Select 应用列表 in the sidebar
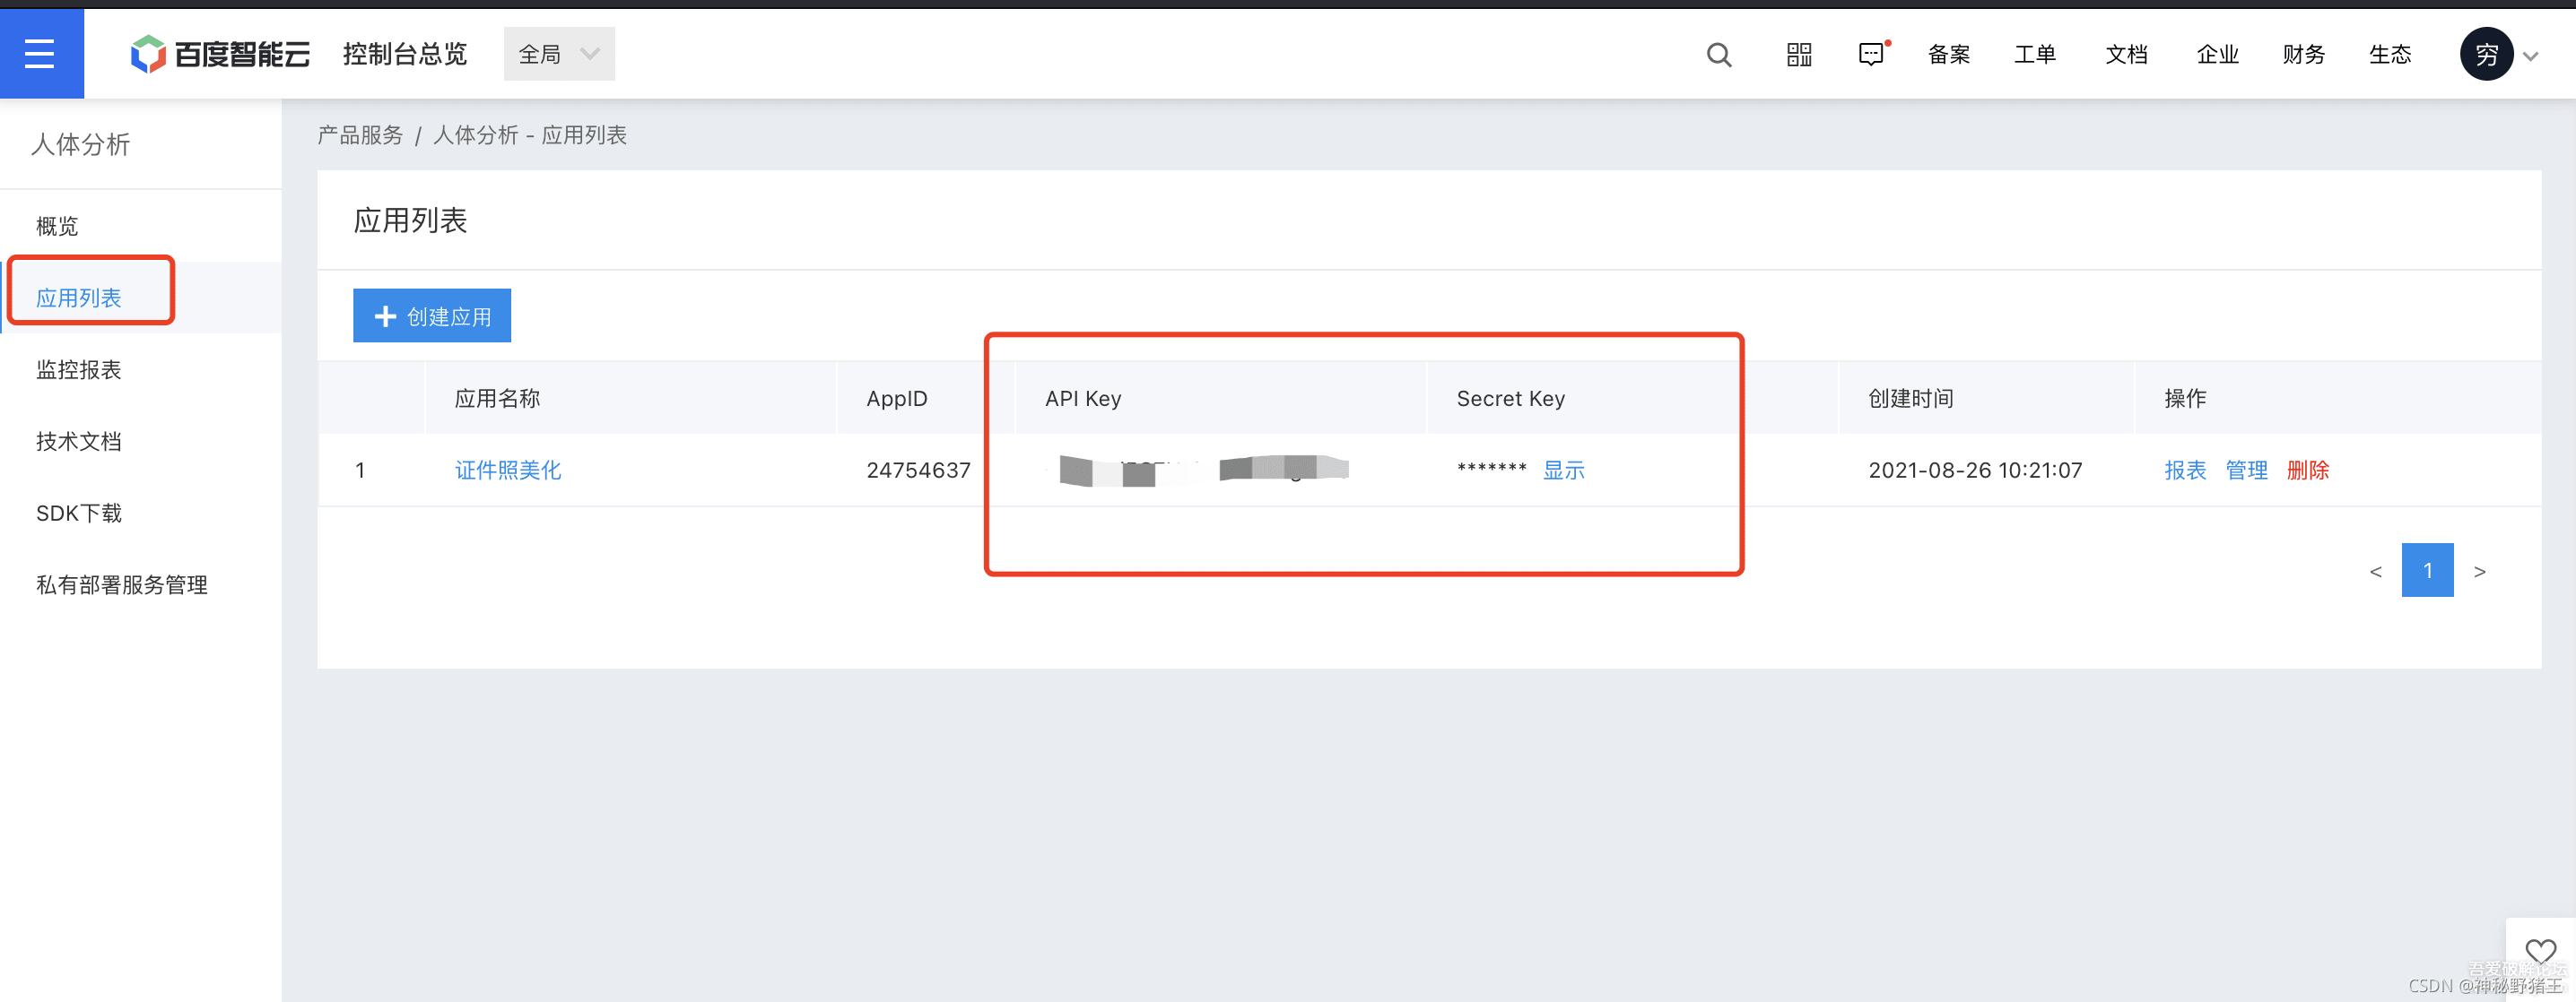The height and width of the screenshot is (1002, 2576). tap(78, 298)
